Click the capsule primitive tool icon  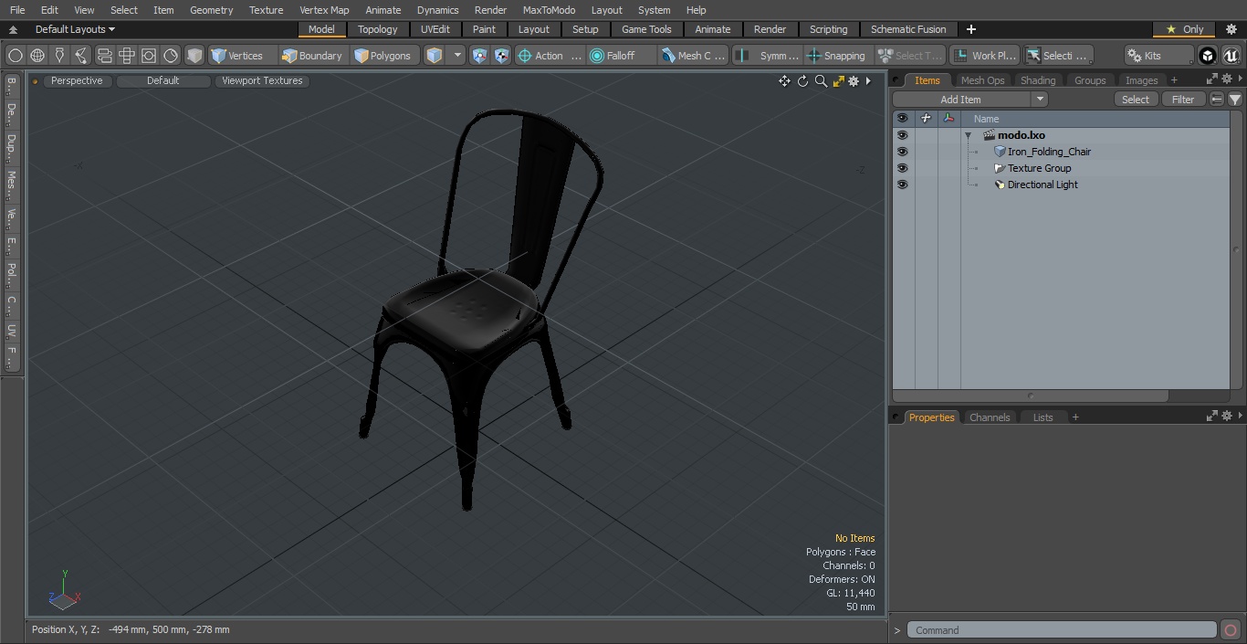104,56
